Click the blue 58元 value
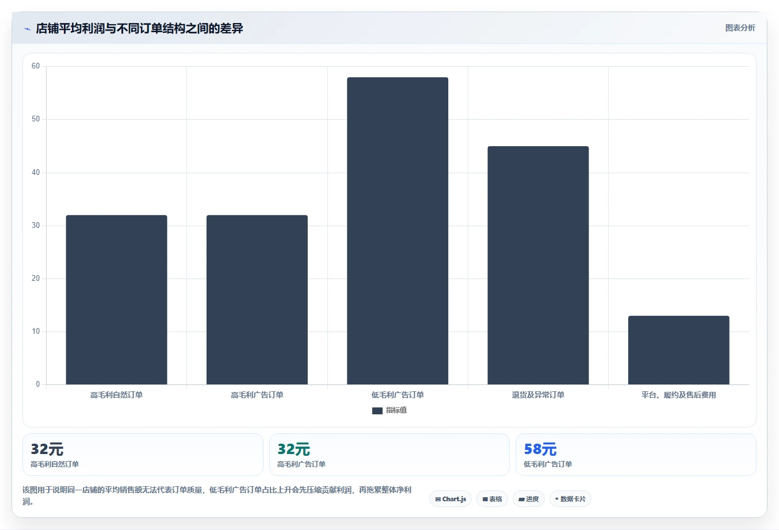 coord(540,449)
